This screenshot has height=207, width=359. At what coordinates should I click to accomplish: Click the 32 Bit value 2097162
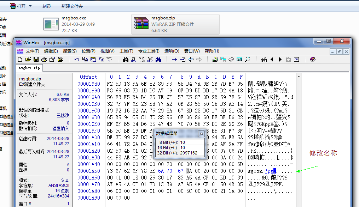tap(189, 153)
